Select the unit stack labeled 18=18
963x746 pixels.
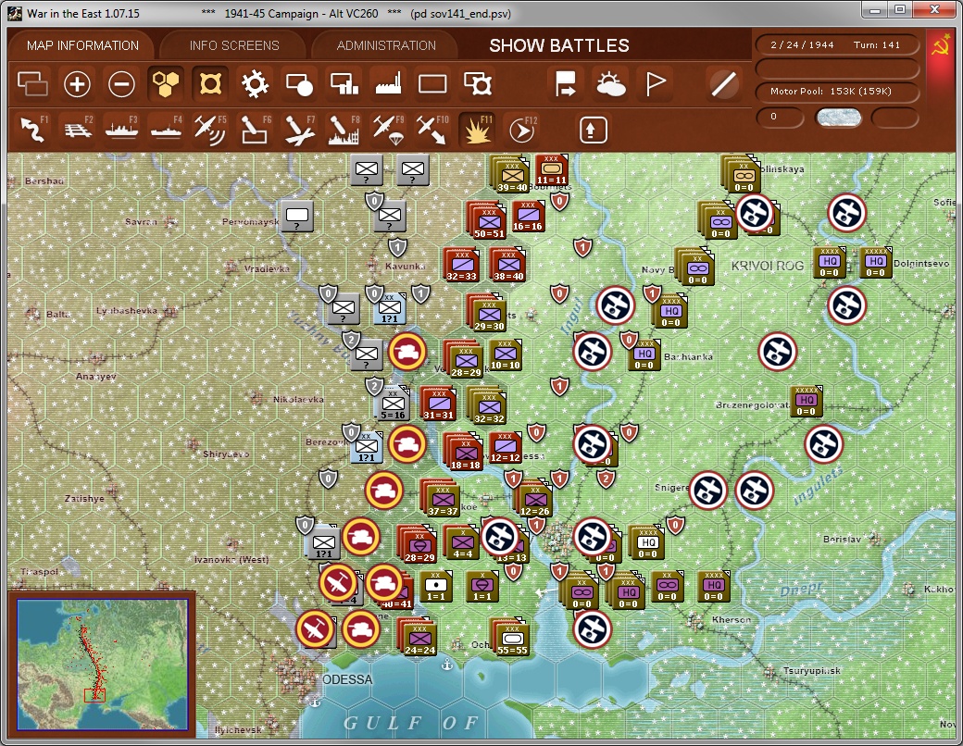click(x=464, y=453)
